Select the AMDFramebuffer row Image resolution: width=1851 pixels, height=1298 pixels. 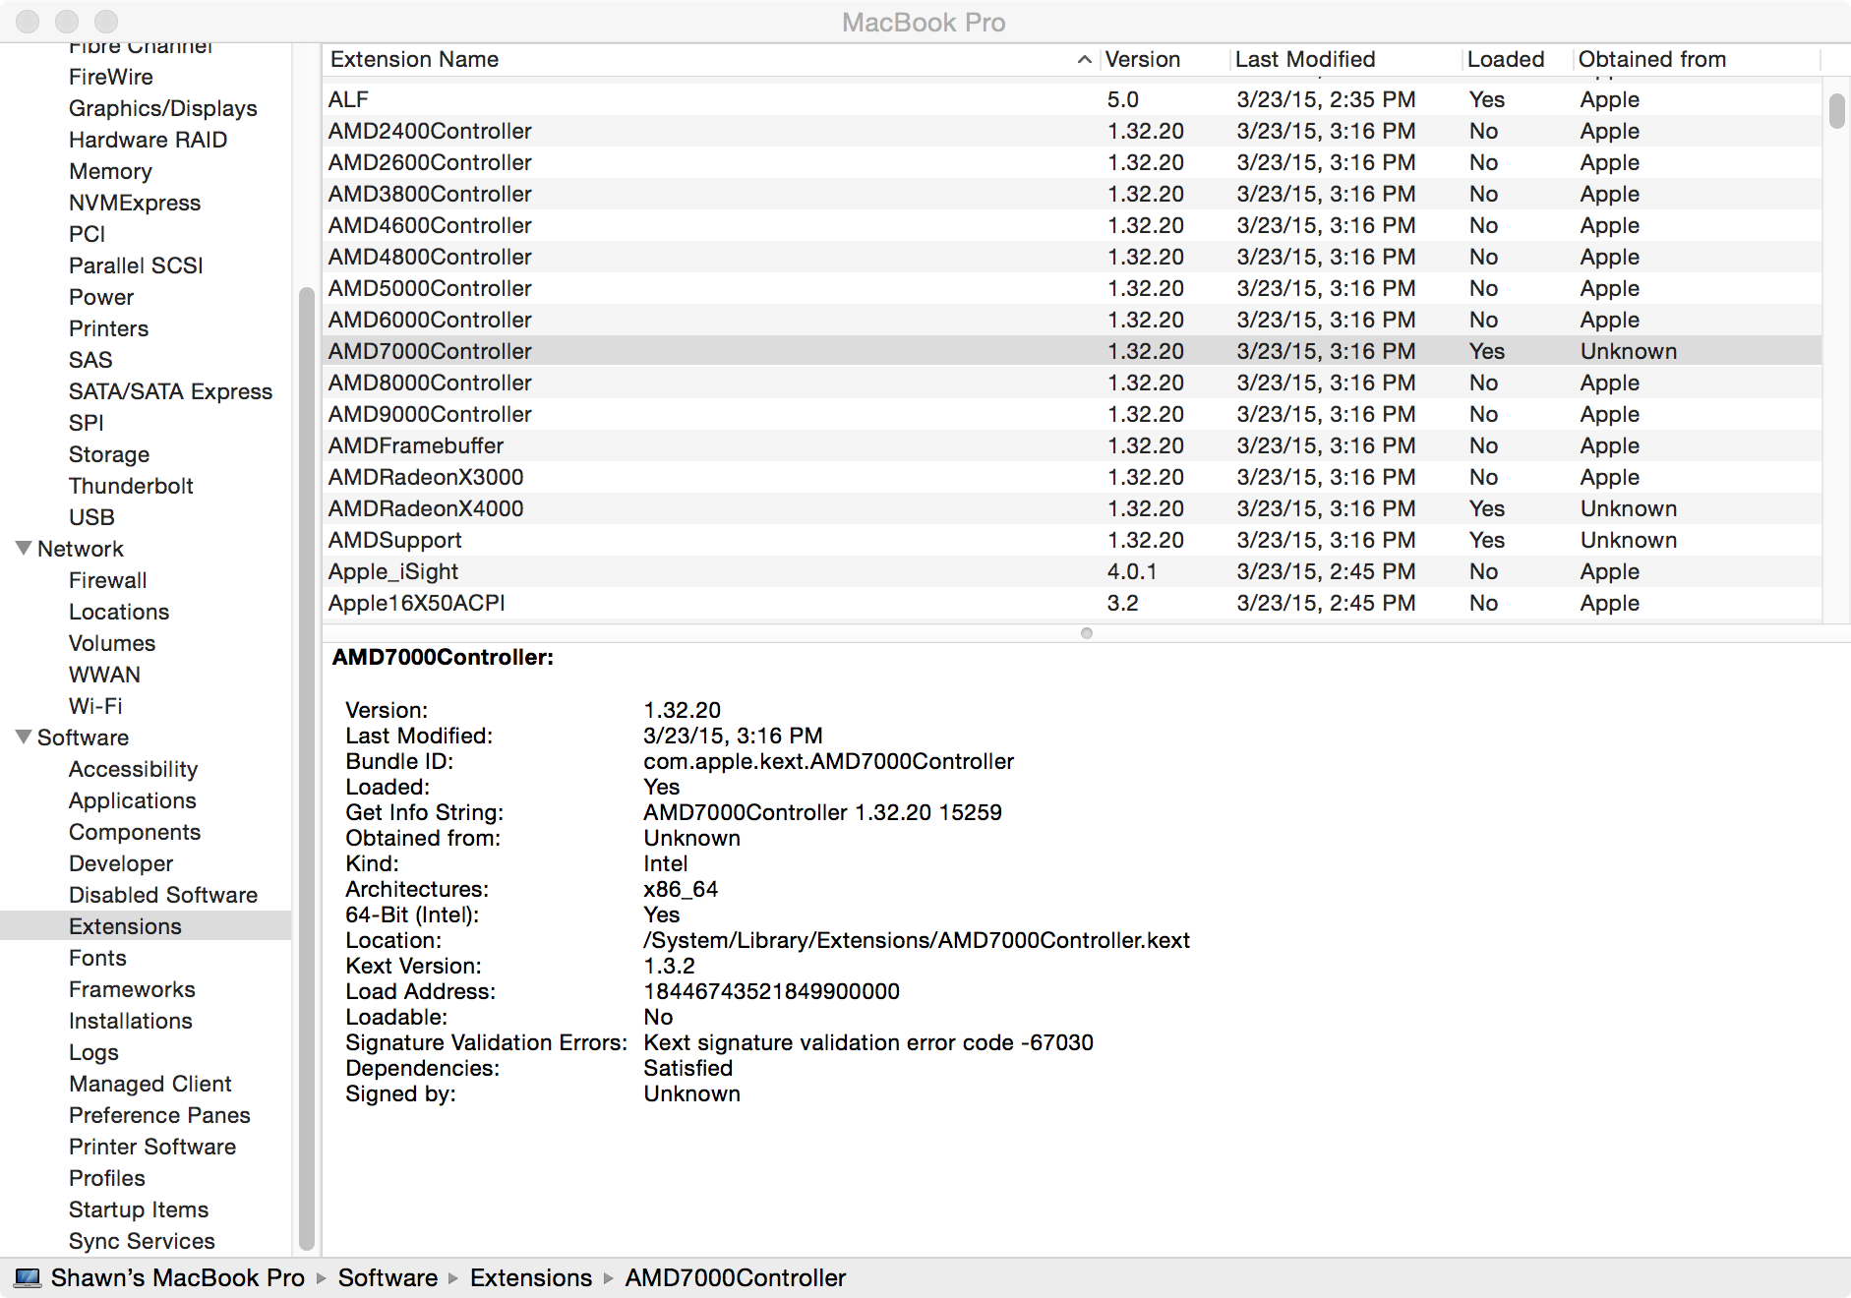point(1072,445)
